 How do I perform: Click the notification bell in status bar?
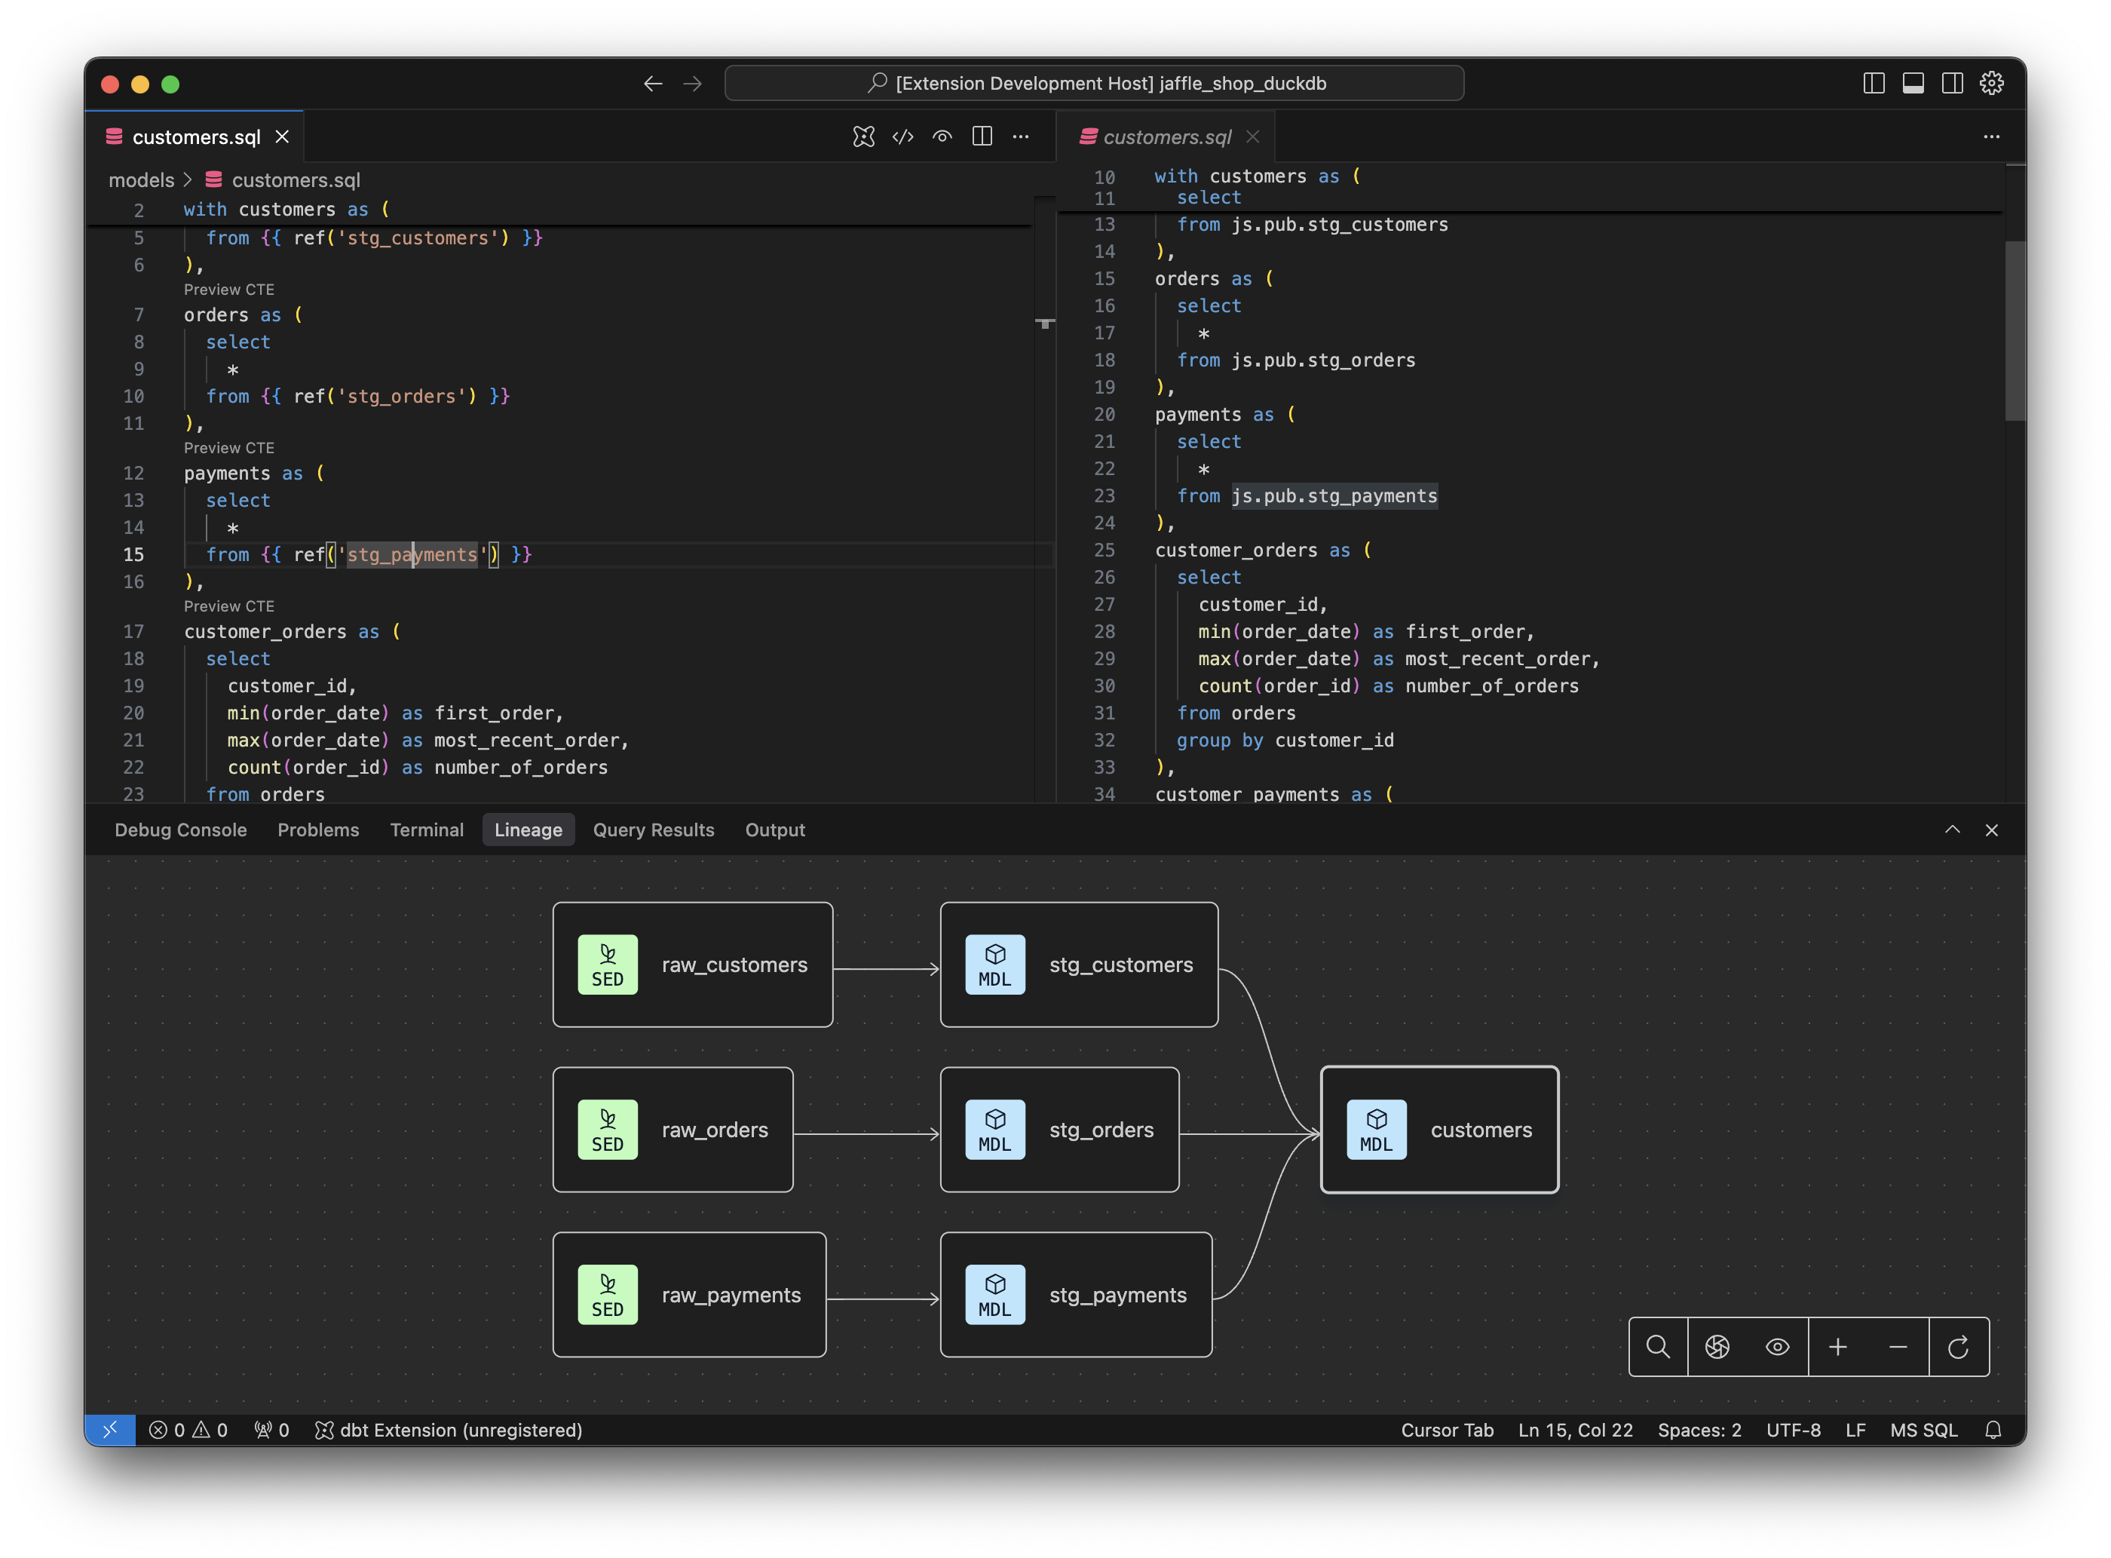coord(1994,1430)
